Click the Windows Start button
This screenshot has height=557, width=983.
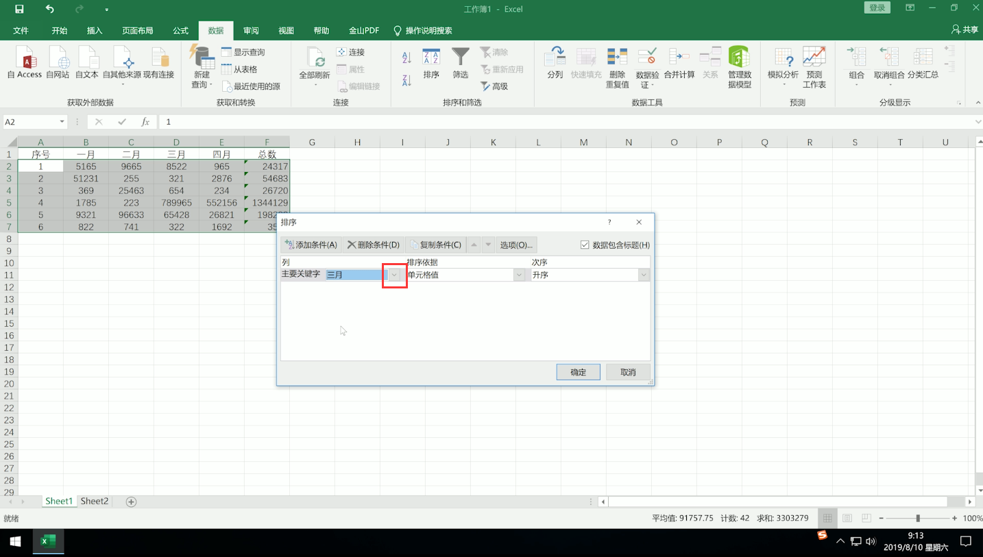click(15, 541)
